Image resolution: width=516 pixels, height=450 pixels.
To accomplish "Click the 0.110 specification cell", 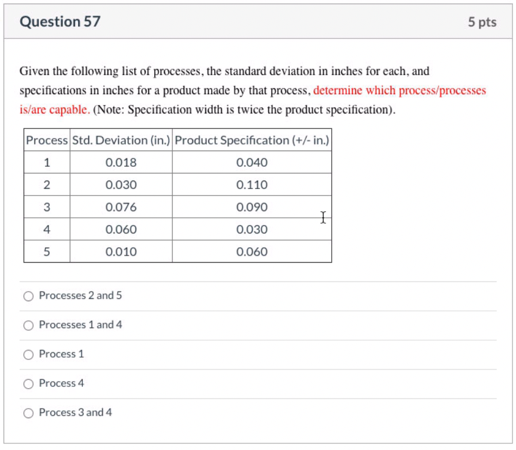I will point(251,184).
